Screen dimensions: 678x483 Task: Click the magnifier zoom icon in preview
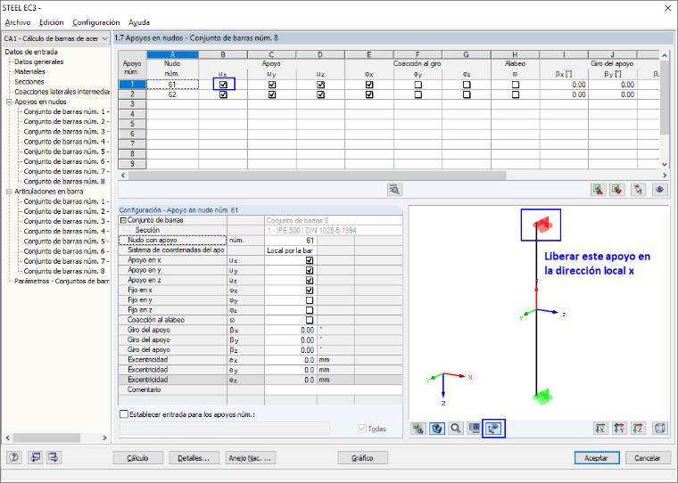[x=455, y=429]
